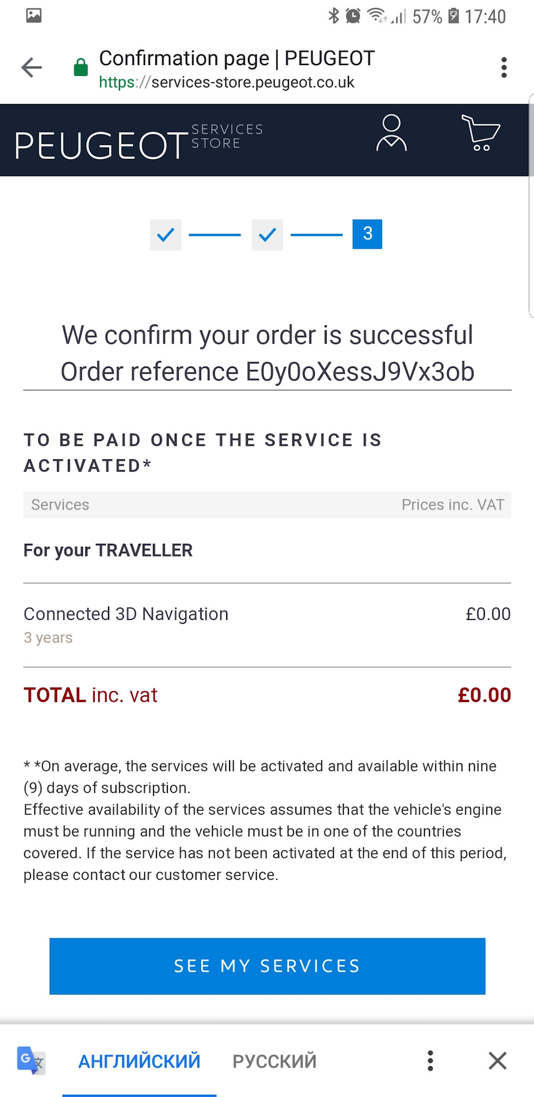Click the Peugeot Services Store logo
The height and width of the screenshot is (1097, 534).
click(x=139, y=140)
